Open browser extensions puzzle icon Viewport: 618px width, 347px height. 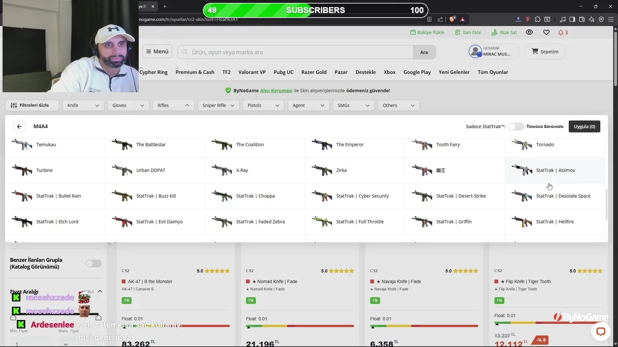click(537, 19)
